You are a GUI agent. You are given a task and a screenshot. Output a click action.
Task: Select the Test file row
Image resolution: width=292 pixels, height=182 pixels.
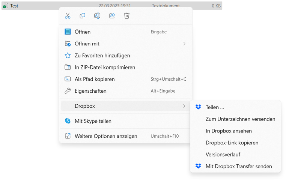pyautogui.click(x=14, y=6)
